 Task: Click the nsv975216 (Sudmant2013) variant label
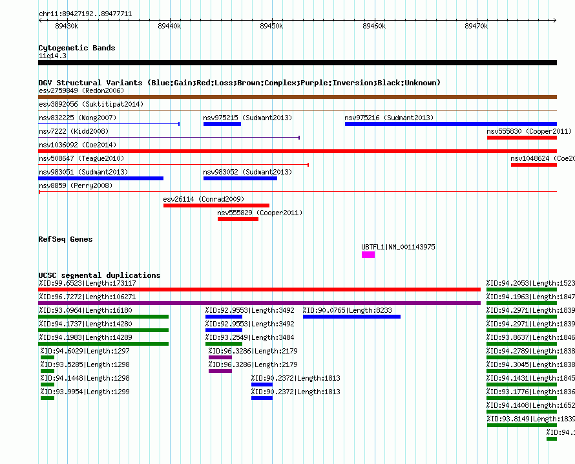click(389, 118)
